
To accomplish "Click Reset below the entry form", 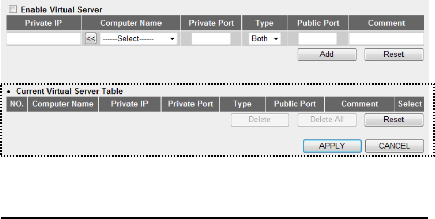I will 394,54.
